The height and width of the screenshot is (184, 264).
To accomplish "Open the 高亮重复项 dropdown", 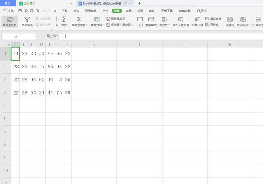I will point(80,21).
